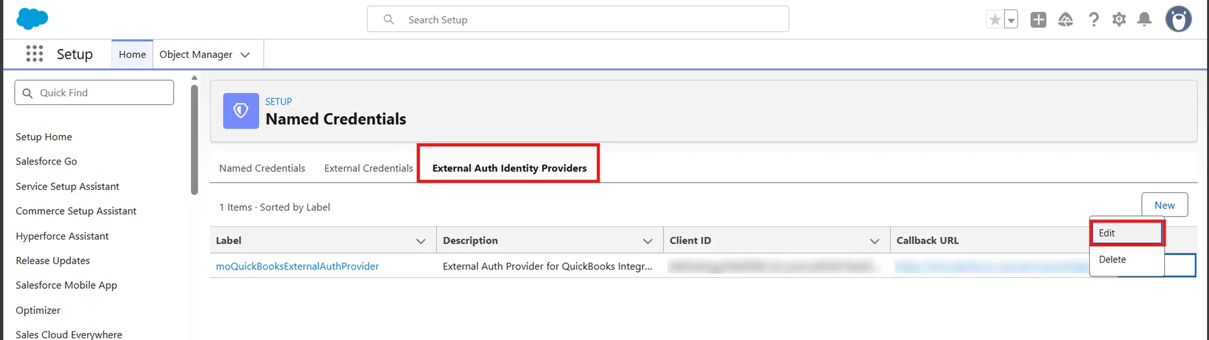Open the Object Manager tab
Screen dimensions: 1209x340
coord(196,54)
